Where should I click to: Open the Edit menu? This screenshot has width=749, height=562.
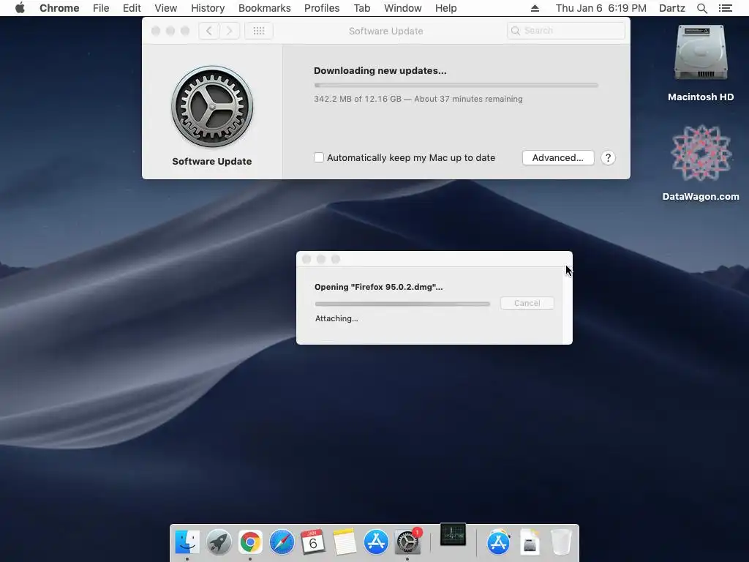pos(132,8)
